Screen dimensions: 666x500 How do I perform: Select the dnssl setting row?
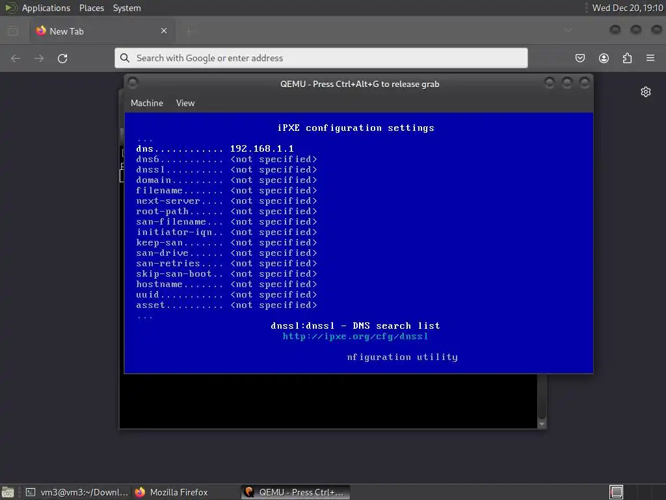[x=226, y=169]
